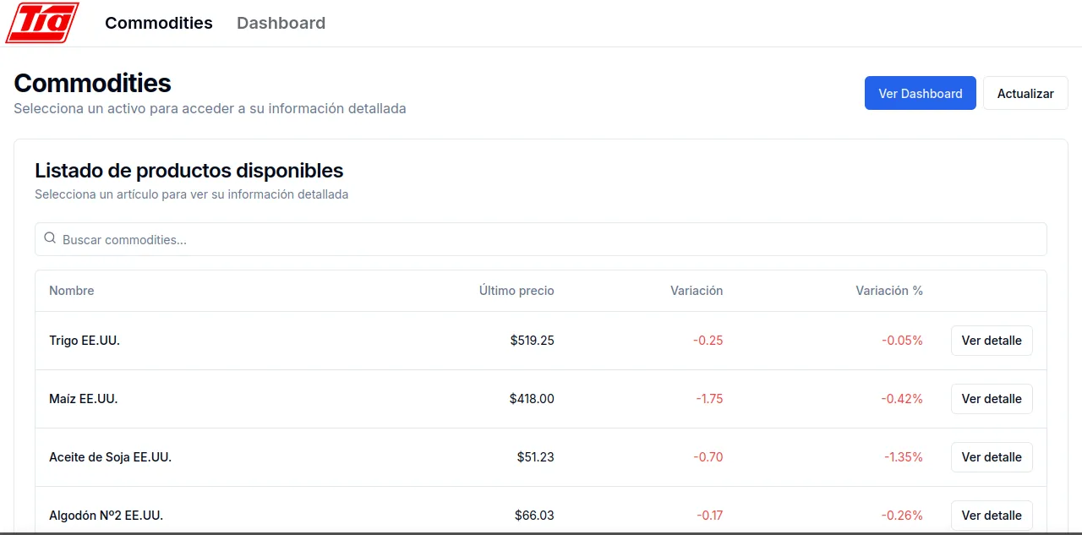Click the Algodón Nº2 EE.UU. row
Image resolution: width=1082 pixels, height=535 pixels.
pyautogui.click(x=338, y=515)
